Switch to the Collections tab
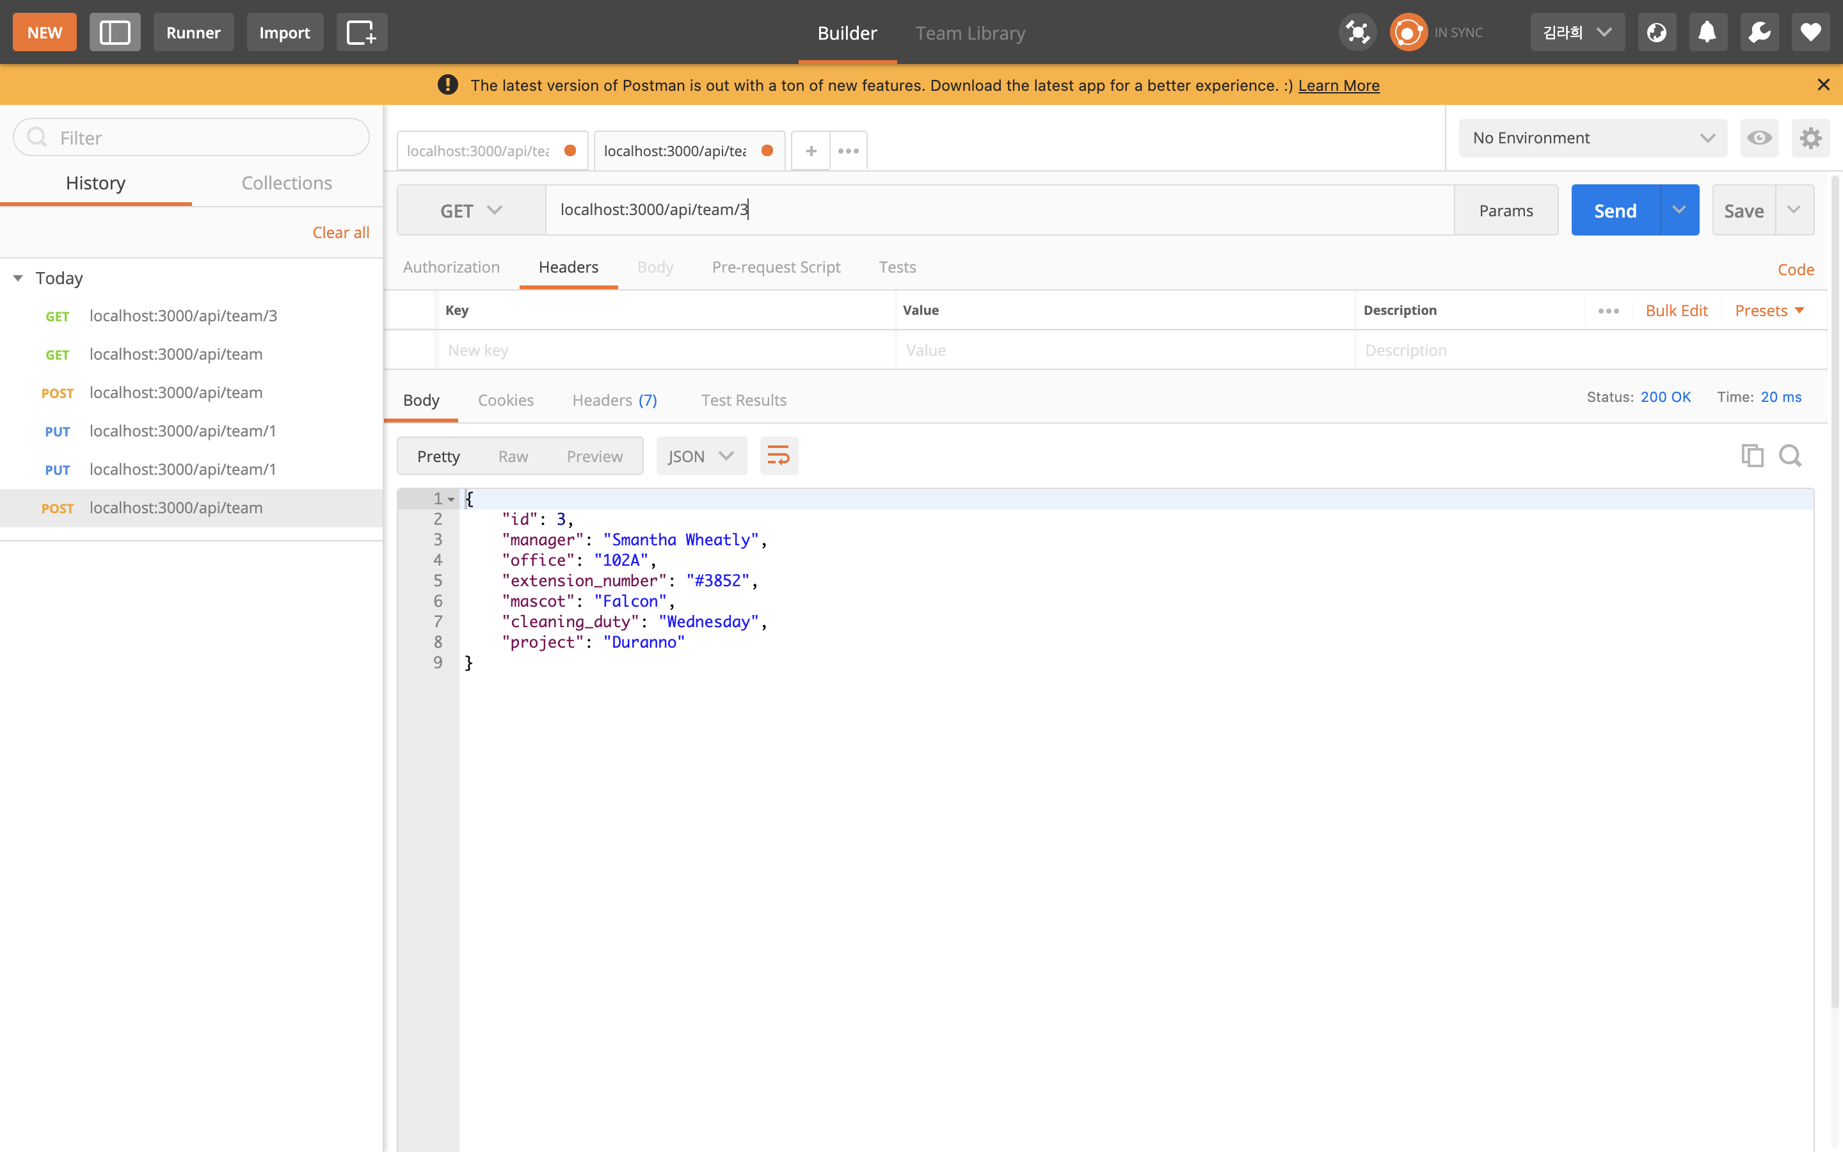This screenshot has height=1152, width=1843. click(286, 183)
